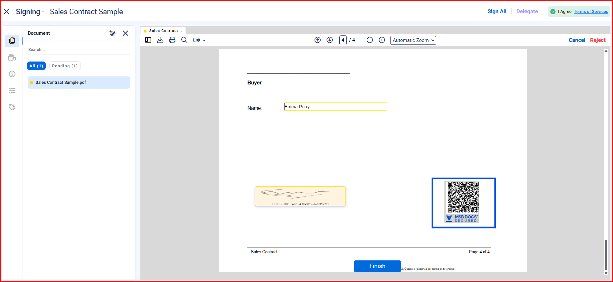Open the Terms of Services link
613x282 pixels.
[591, 12]
